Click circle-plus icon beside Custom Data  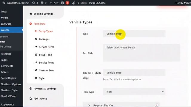(x=36, y=70)
